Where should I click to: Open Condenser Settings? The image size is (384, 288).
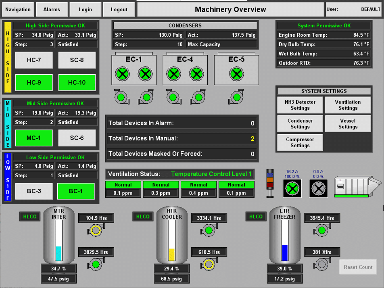tap(300, 124)
